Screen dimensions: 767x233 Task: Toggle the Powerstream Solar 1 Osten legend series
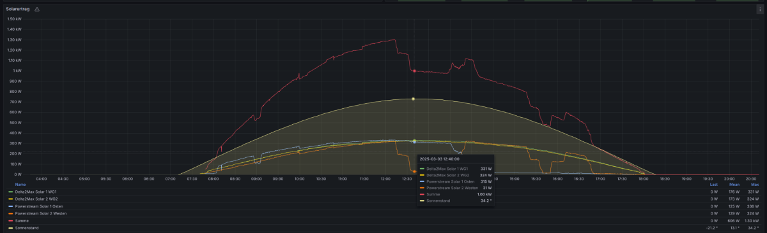pos(38,206)
